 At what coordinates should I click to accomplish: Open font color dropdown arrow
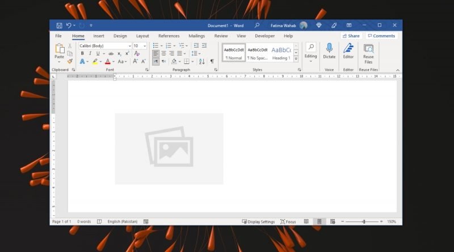(113, 62)
